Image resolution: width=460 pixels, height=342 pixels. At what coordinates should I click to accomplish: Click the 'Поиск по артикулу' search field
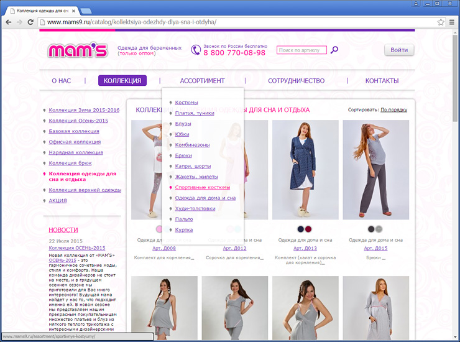tap(301, 50)
